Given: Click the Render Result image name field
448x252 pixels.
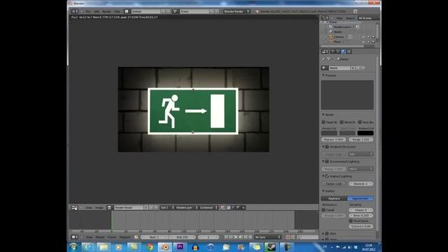Looking at the screenshot, I should point(128,208).
